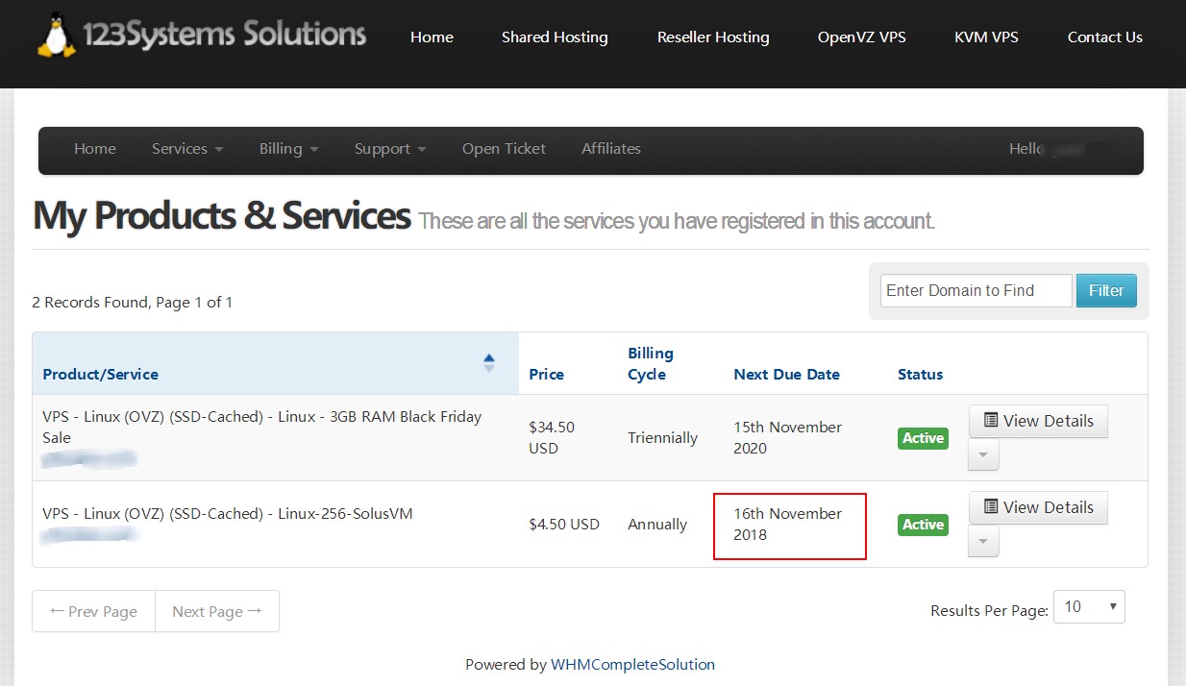Viewport: 1186px width, 686px height.
Task: Expand the Services dropdown menu
Action: (x=187, y=149)
